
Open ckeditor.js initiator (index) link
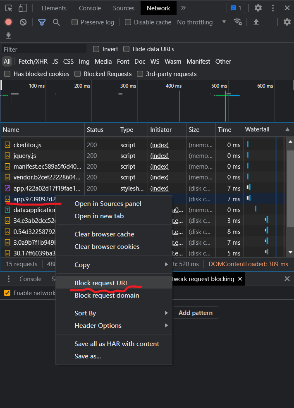160,145
